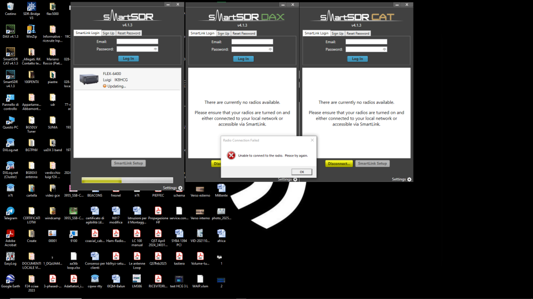Click OK in Radio Connection Failed dialog

click(302, 172)
